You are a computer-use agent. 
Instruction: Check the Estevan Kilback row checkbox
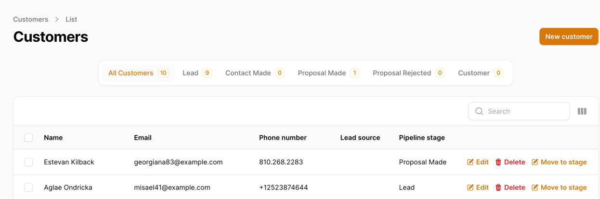coord(28,162)
